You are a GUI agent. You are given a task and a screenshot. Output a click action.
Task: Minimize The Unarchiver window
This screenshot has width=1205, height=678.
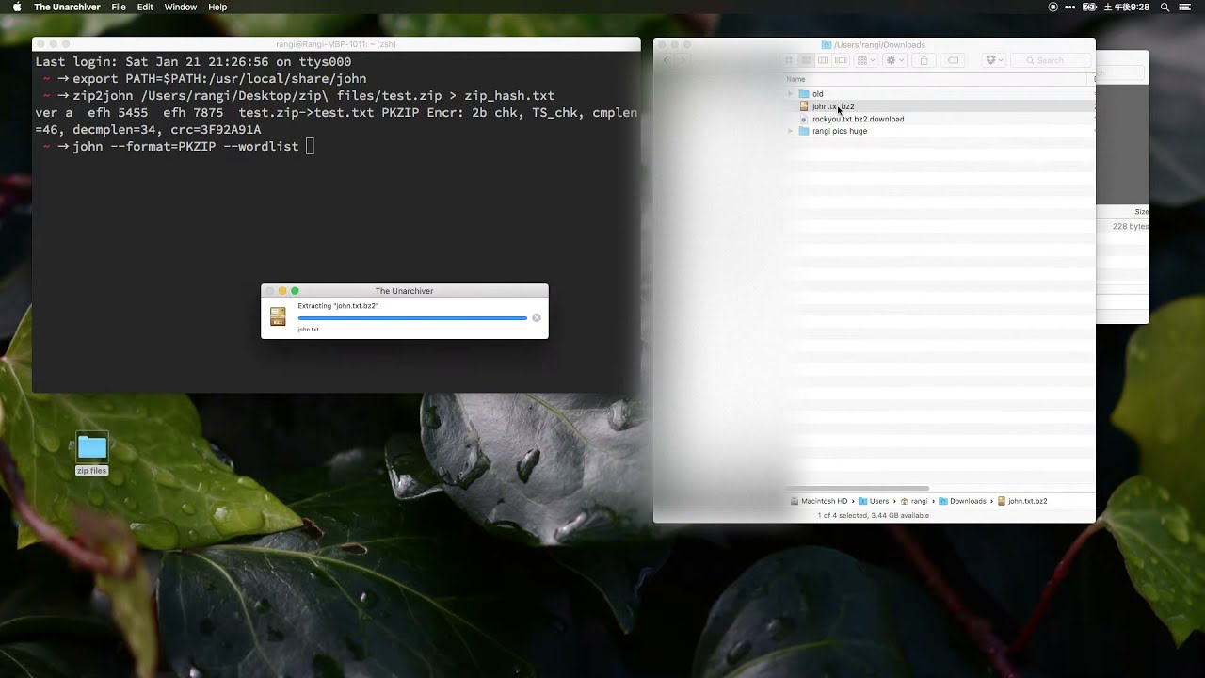pos(282,291)
